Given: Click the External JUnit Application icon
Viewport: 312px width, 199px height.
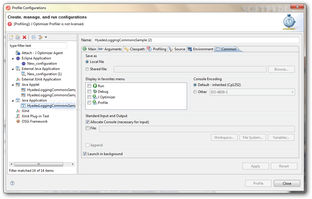Looking at the screenshot, I should 18,79.
